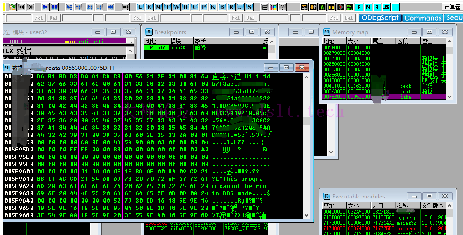The image size is (463, 235).
Task: Select the apphelp module row
Action: pos(384,217)
